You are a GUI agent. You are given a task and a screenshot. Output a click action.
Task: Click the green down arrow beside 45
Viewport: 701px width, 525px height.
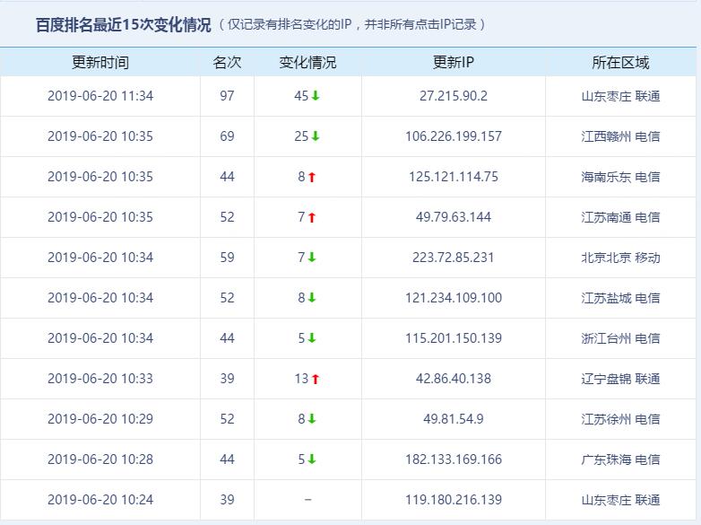pyautogui.click(x=316, y=96)
